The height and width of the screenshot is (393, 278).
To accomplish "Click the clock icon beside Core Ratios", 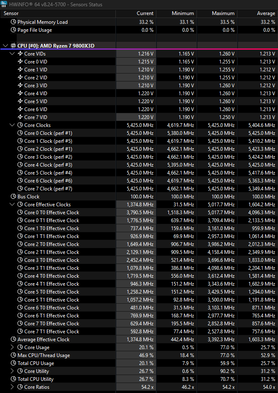I will [20, 387].
